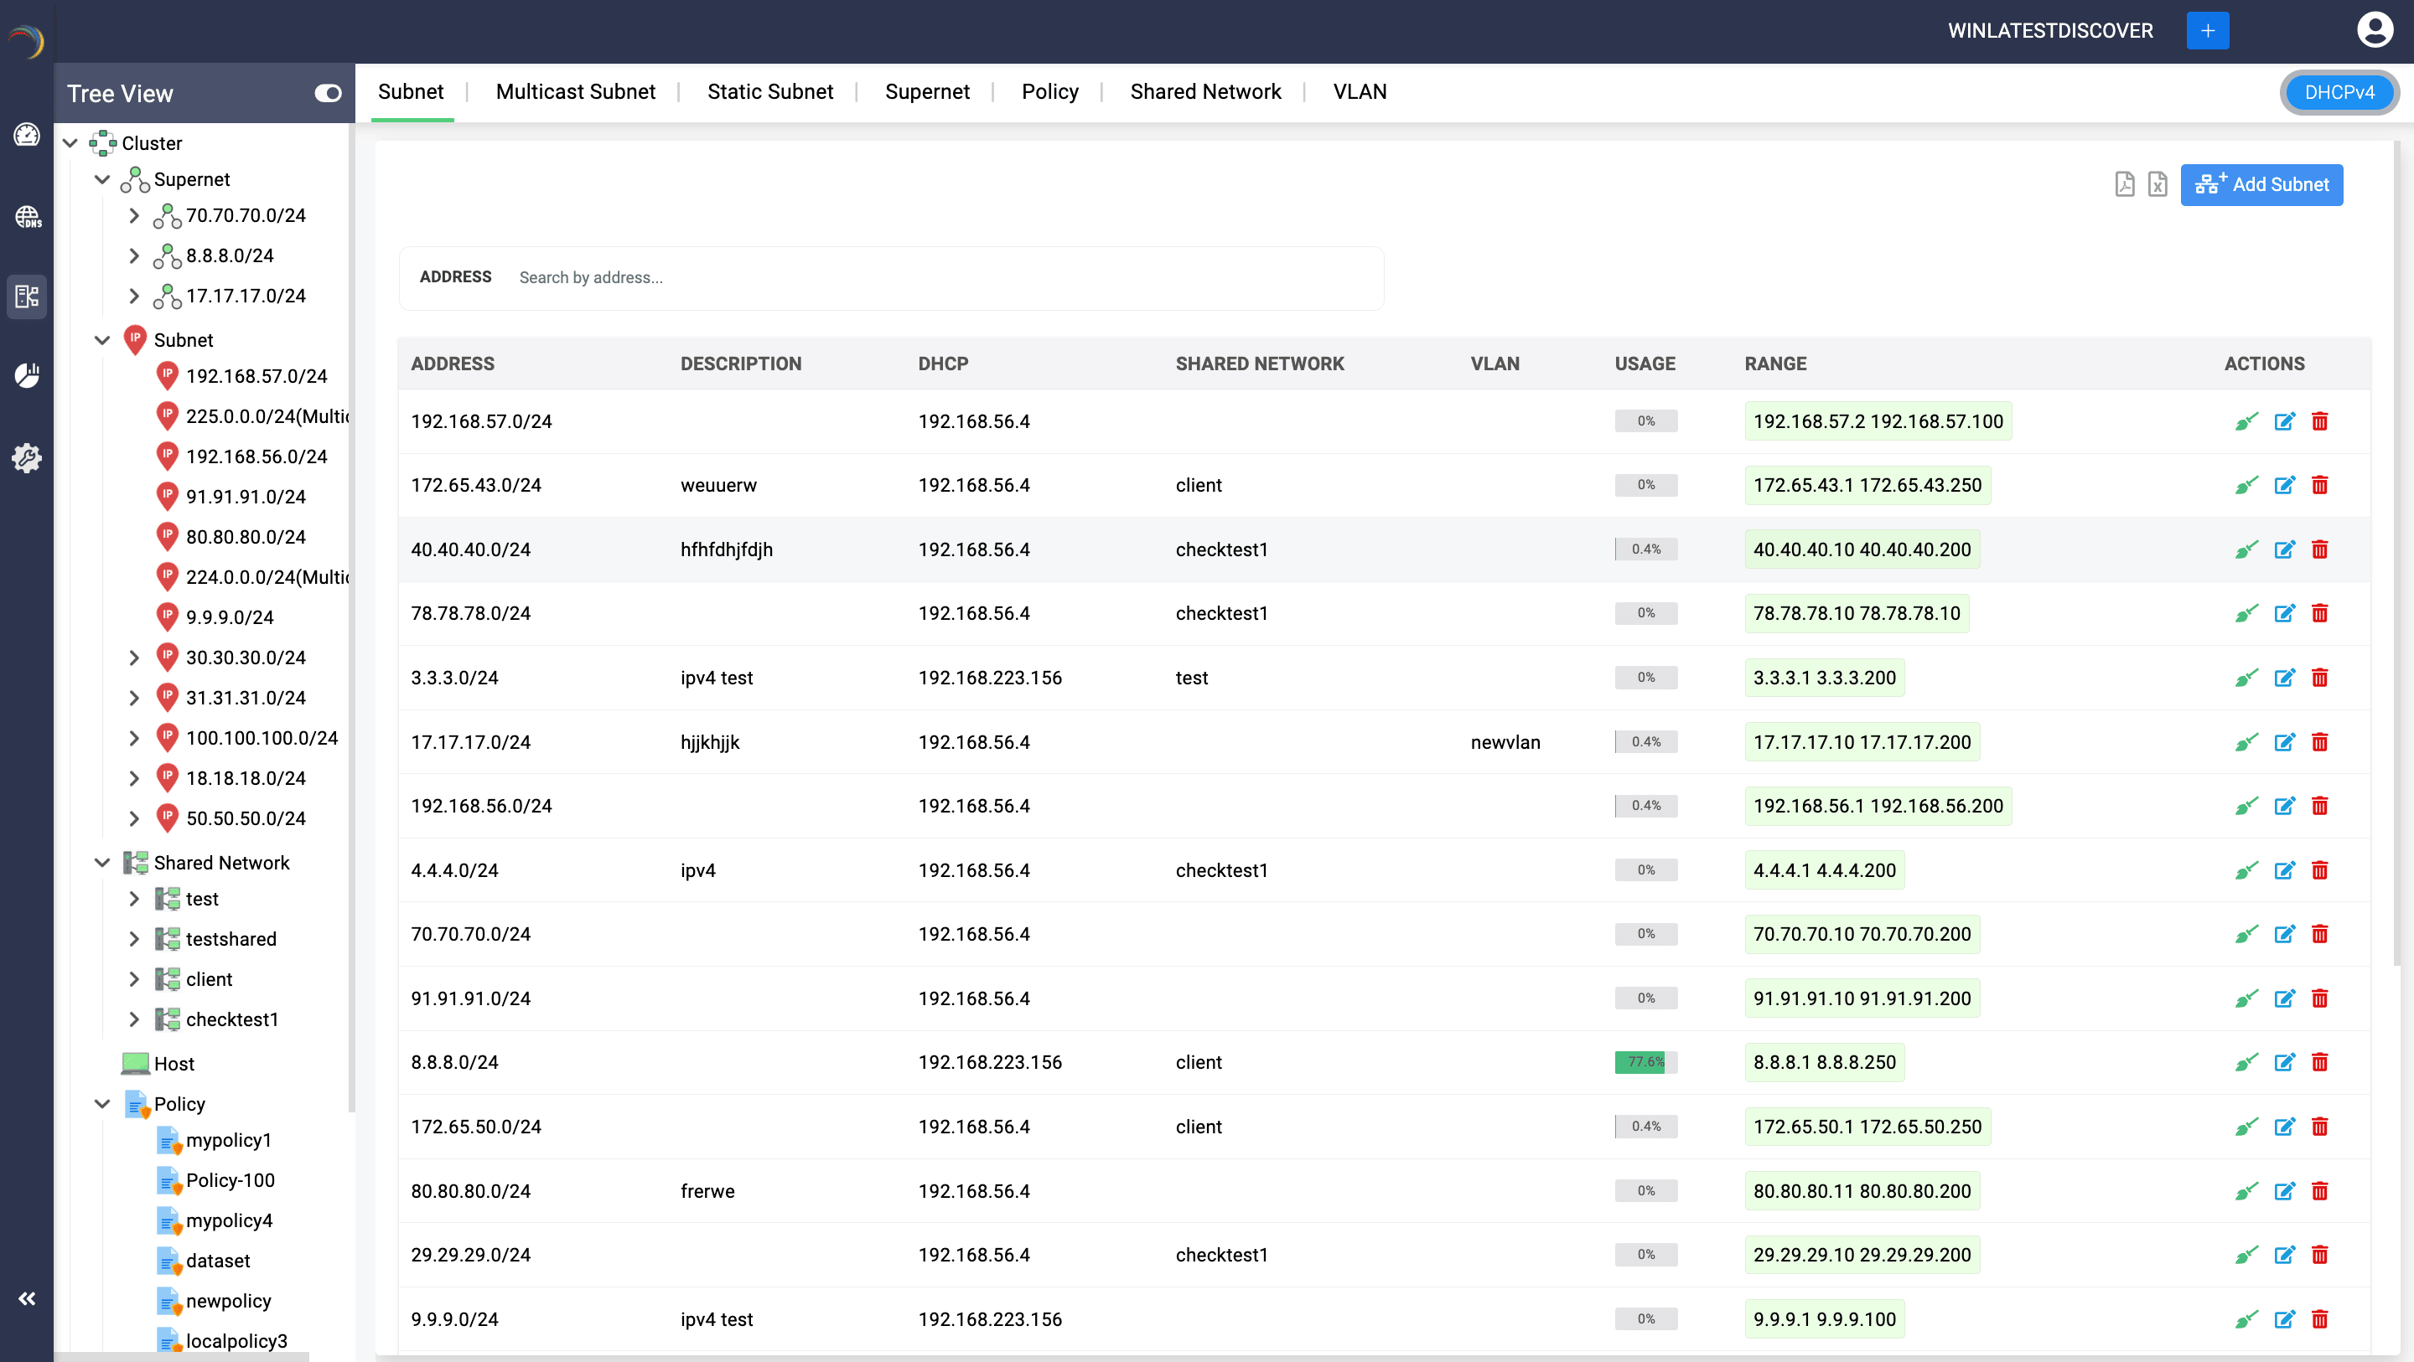Expand the 30.30.30.0/24 subnet node

coord(134,658)
